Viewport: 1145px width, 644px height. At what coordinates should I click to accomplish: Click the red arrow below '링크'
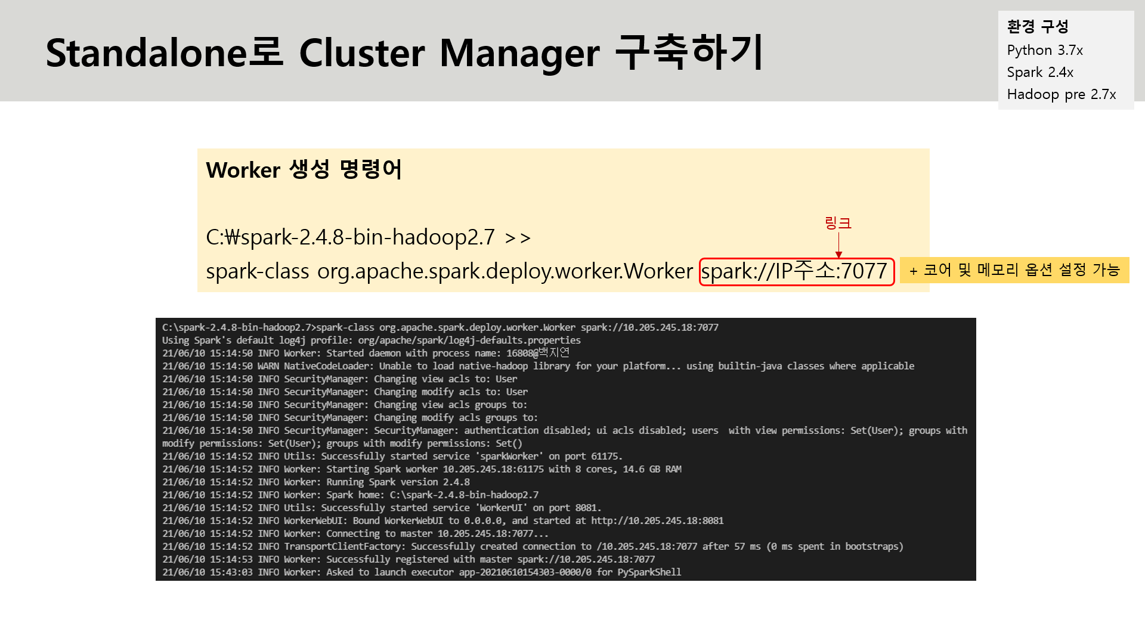click(x=838, y=245)
